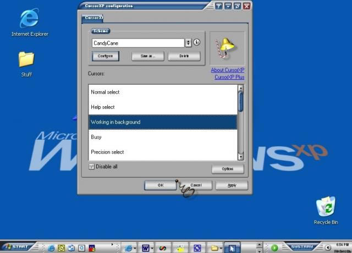Click the Apply button

232,185
